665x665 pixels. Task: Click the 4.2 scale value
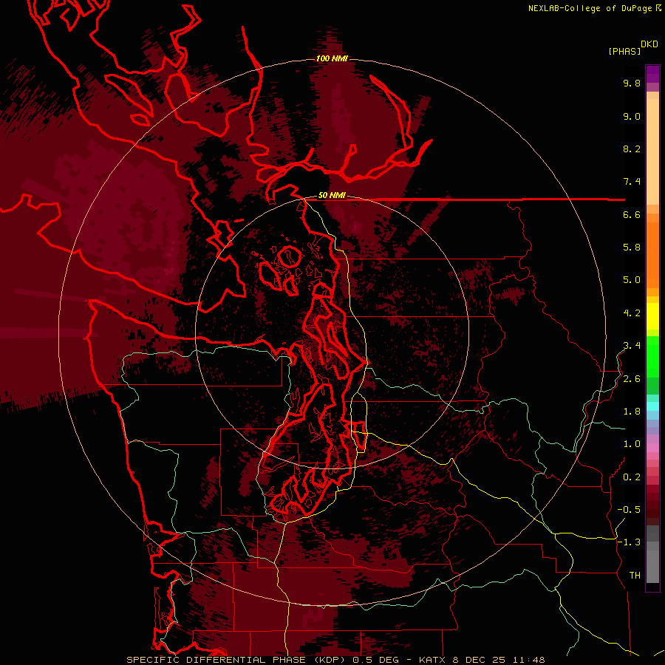pos(632,313)
